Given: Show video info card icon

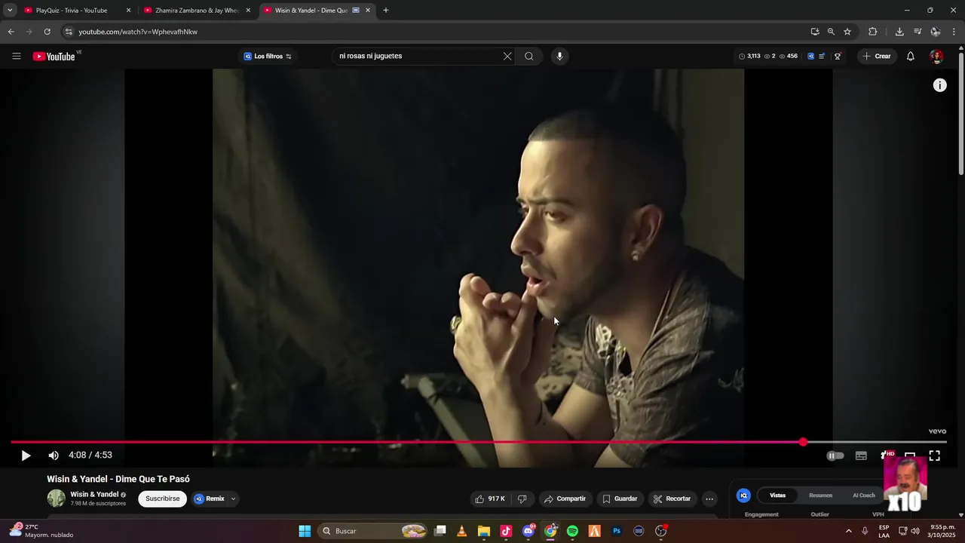Looking at the screenshot, I should (x=940, y=85).
